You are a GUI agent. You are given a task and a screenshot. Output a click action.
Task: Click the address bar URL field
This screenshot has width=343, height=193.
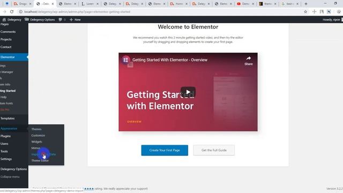click(x=77, y=12)
